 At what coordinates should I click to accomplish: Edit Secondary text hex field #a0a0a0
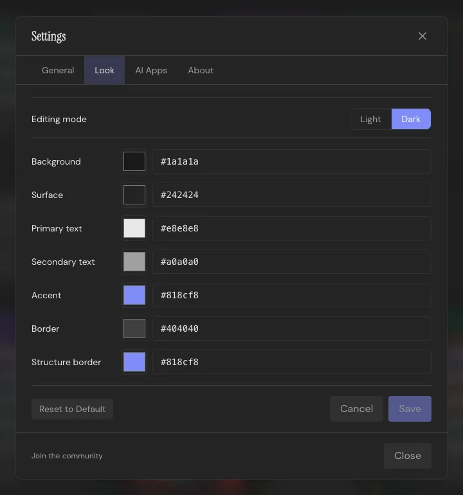pos(292,262)
